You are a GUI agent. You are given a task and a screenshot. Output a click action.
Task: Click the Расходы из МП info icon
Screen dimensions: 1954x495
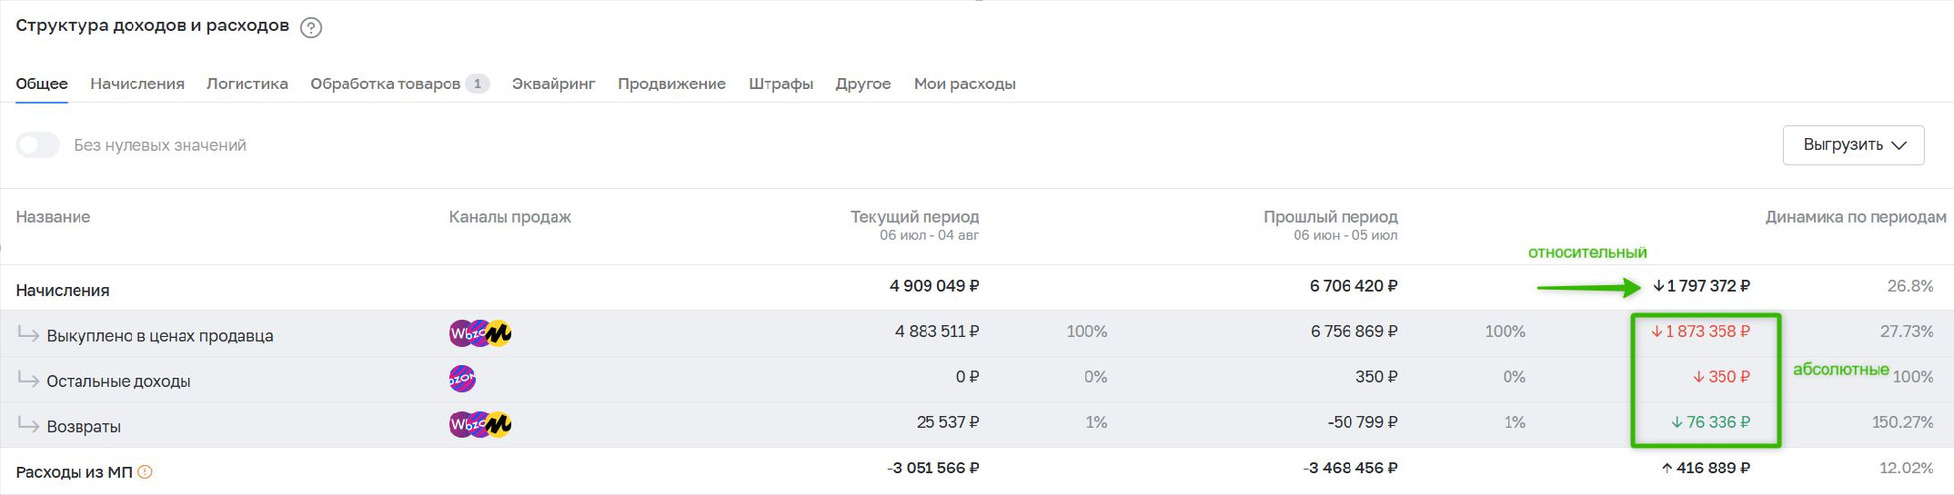(145, 472)
